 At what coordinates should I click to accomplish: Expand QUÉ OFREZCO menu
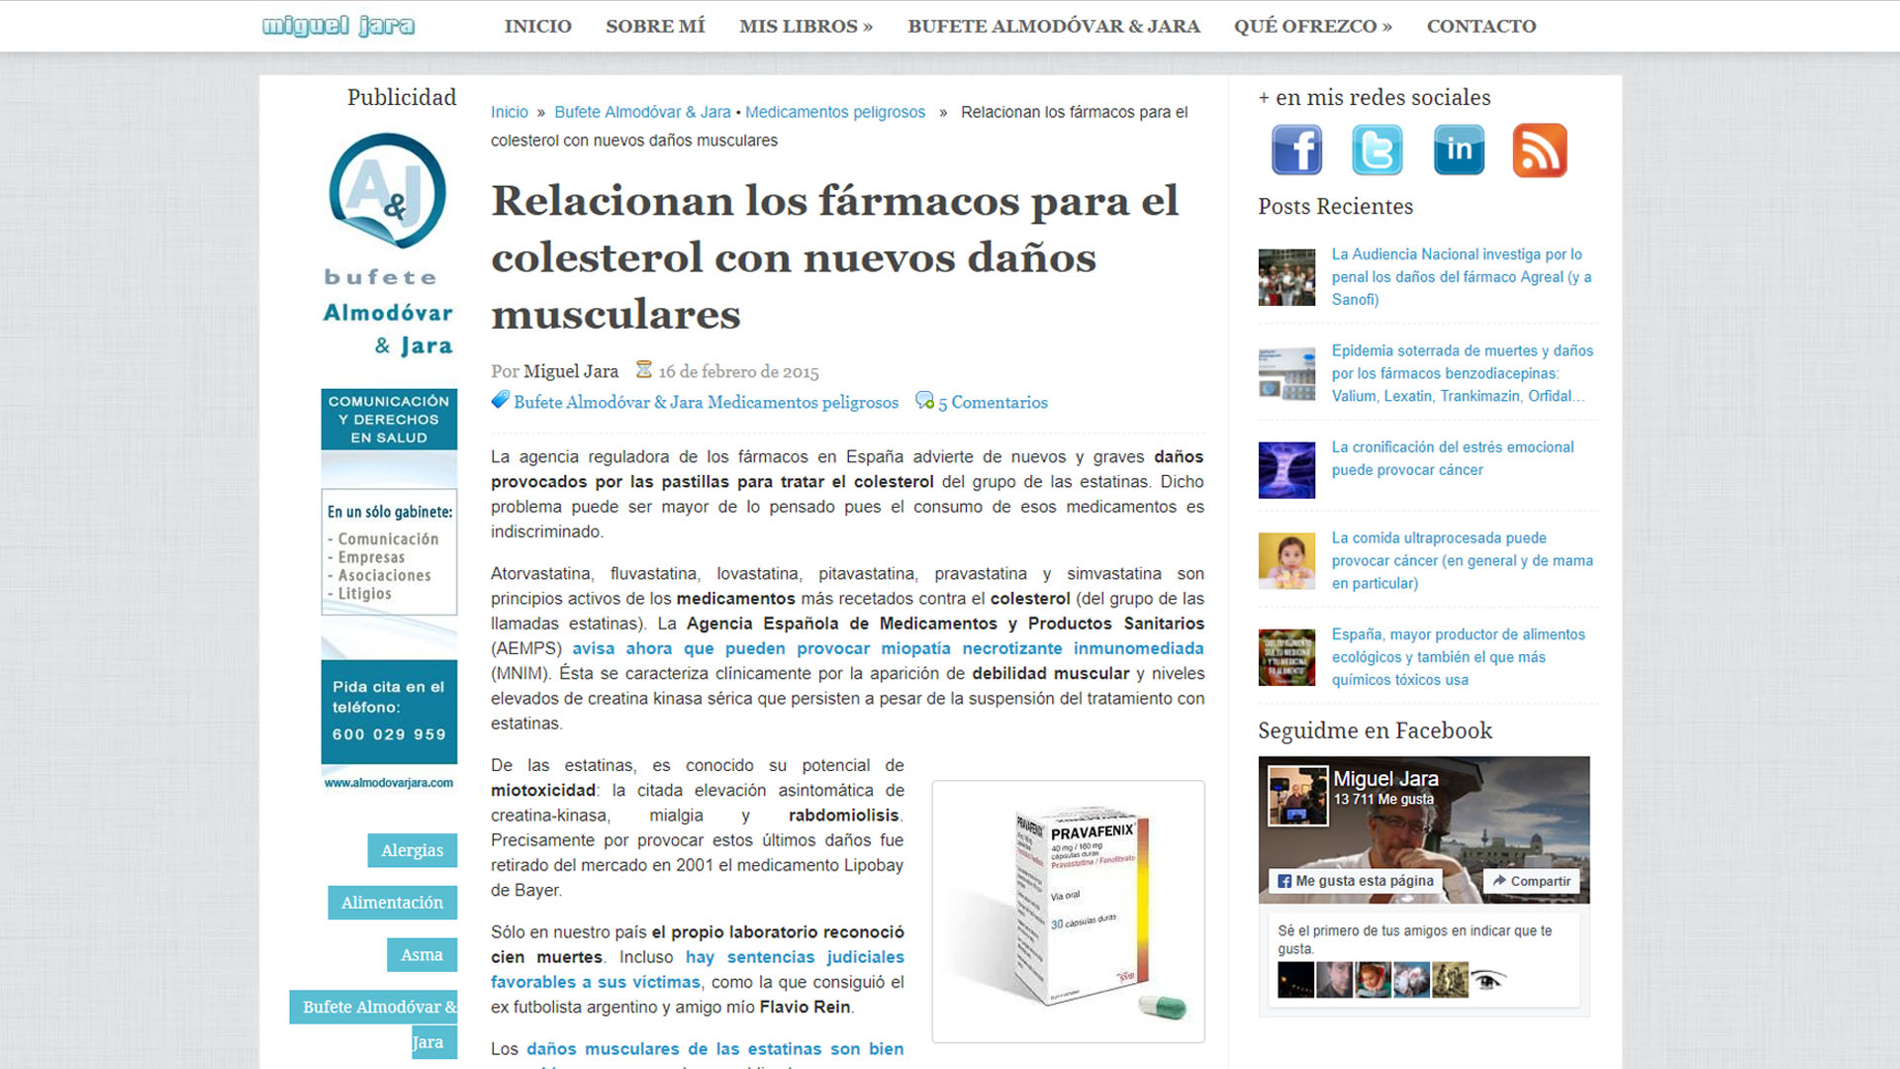coord(1312,26)
